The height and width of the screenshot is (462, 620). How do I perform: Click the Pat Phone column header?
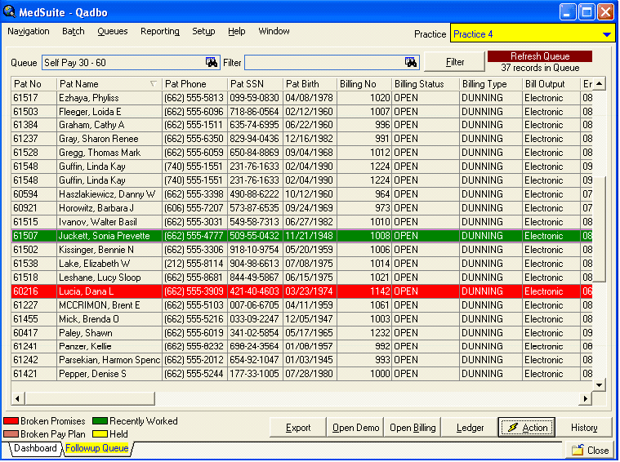click(x=194, y=84)
